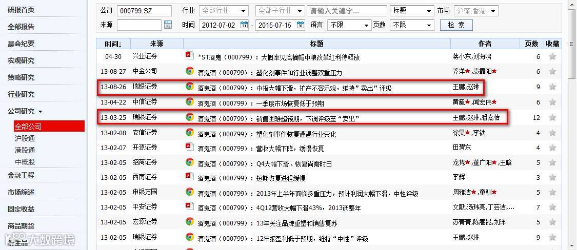The width and height of the screenshot is (577, 250).
Task: Star the 安信证券 report
Action: coord(552,133)
